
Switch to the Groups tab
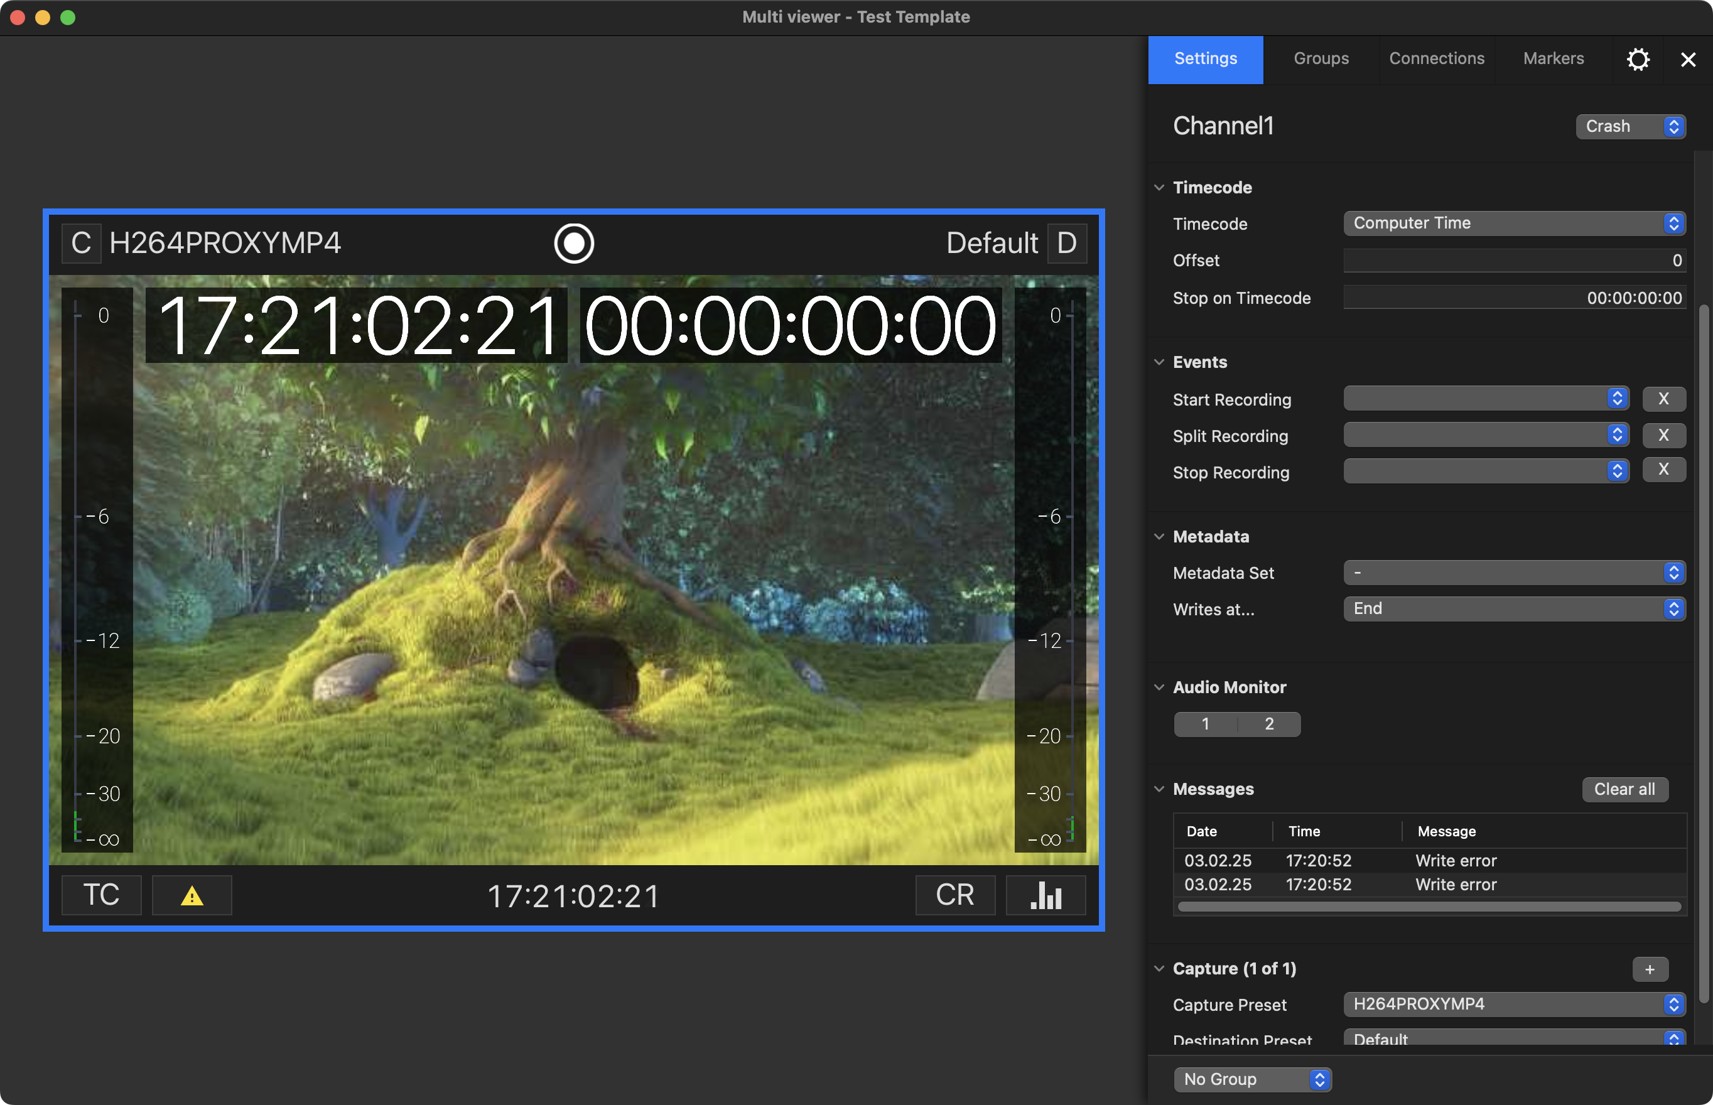pyautogui.click(x=1321, y=59)
